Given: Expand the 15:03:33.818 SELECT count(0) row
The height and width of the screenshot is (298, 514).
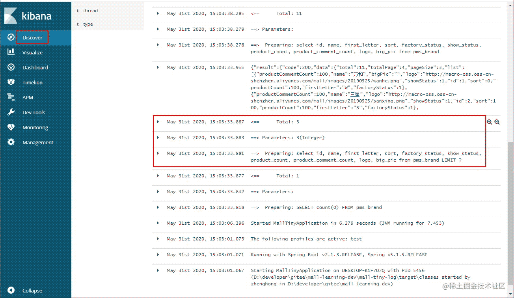Looking at the screenshot, I should click(x=158, y=207).
